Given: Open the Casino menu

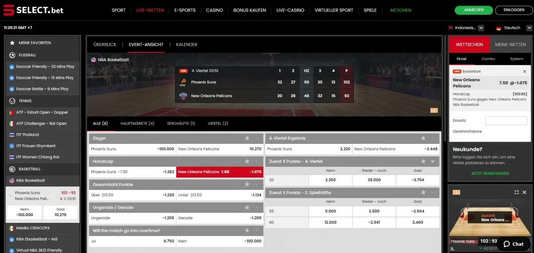Looking at the screenshot, I should click(214, 10).
